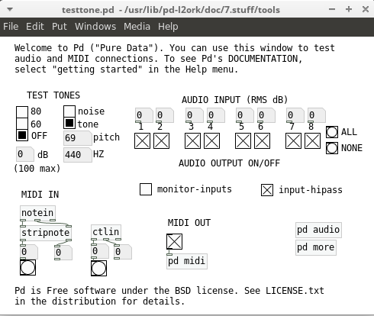
Task: Click the ctlin object box
Action: pyautogui.click(x=106, y=232)
